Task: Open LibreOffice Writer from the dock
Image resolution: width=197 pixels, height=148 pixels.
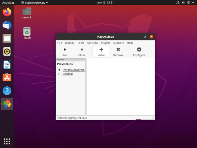Action: (7, 64)
